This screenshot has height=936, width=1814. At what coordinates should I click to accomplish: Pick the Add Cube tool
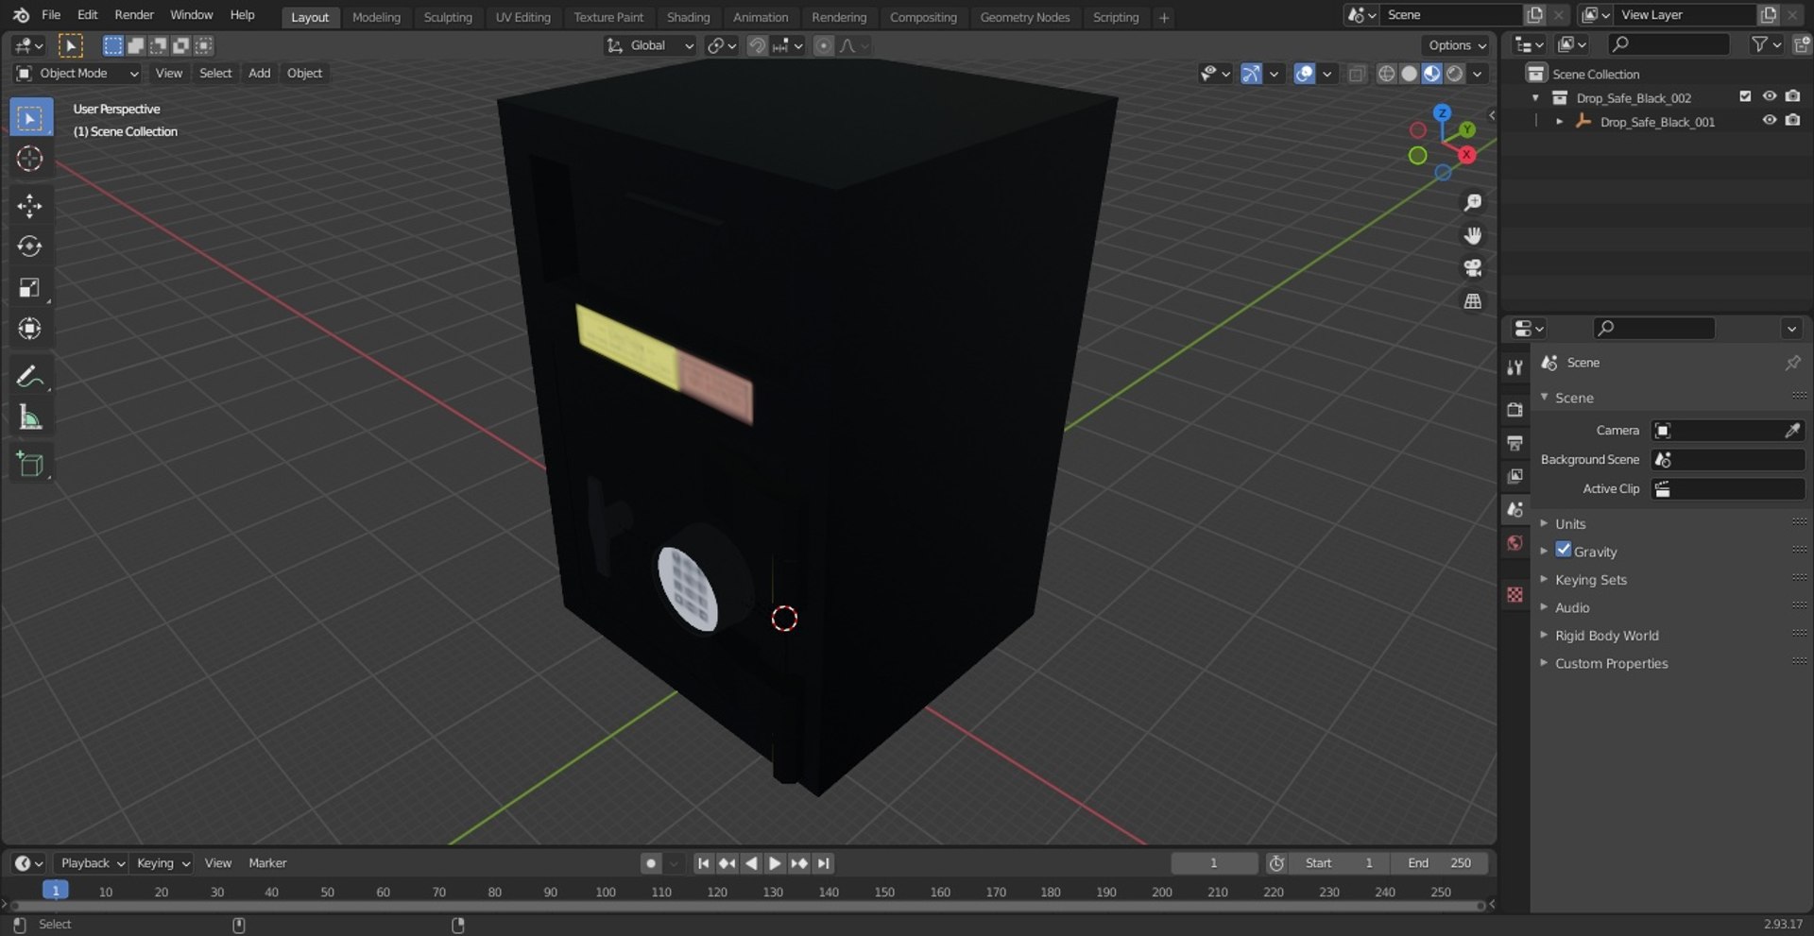coord(30,464)
